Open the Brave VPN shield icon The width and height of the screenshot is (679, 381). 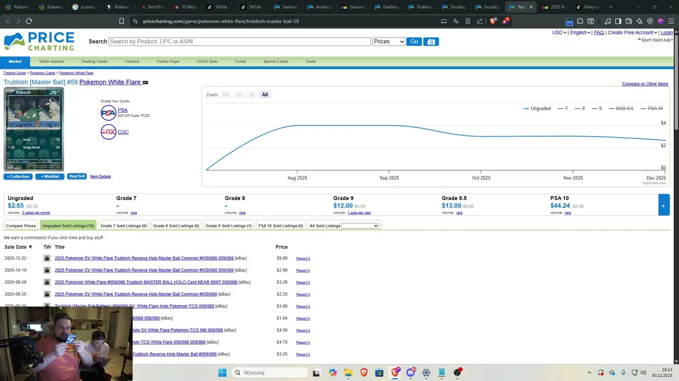tap(650, 21)
